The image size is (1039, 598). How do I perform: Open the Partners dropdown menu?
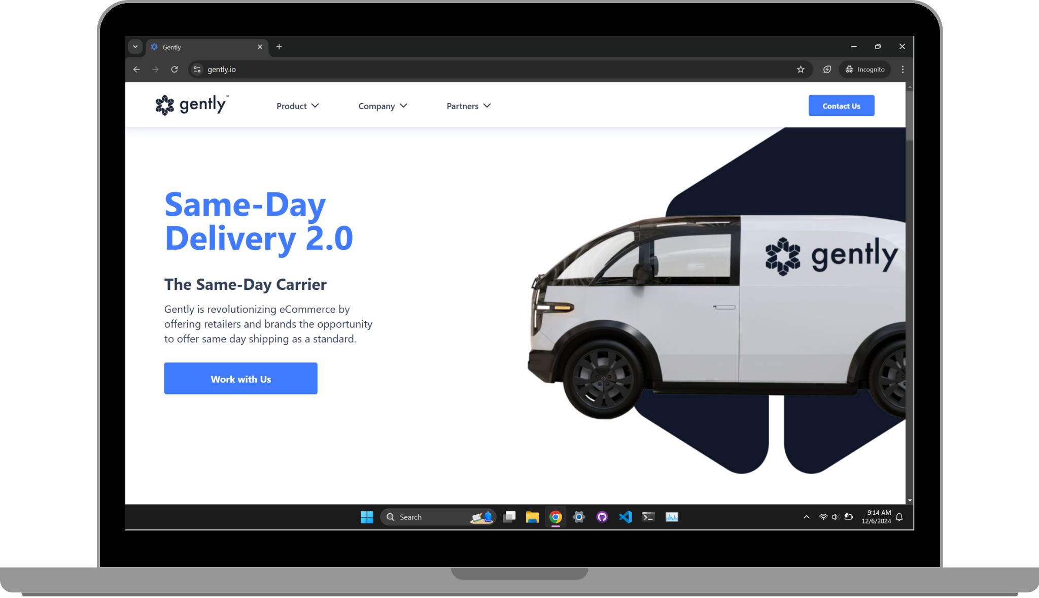click(469, 106)
